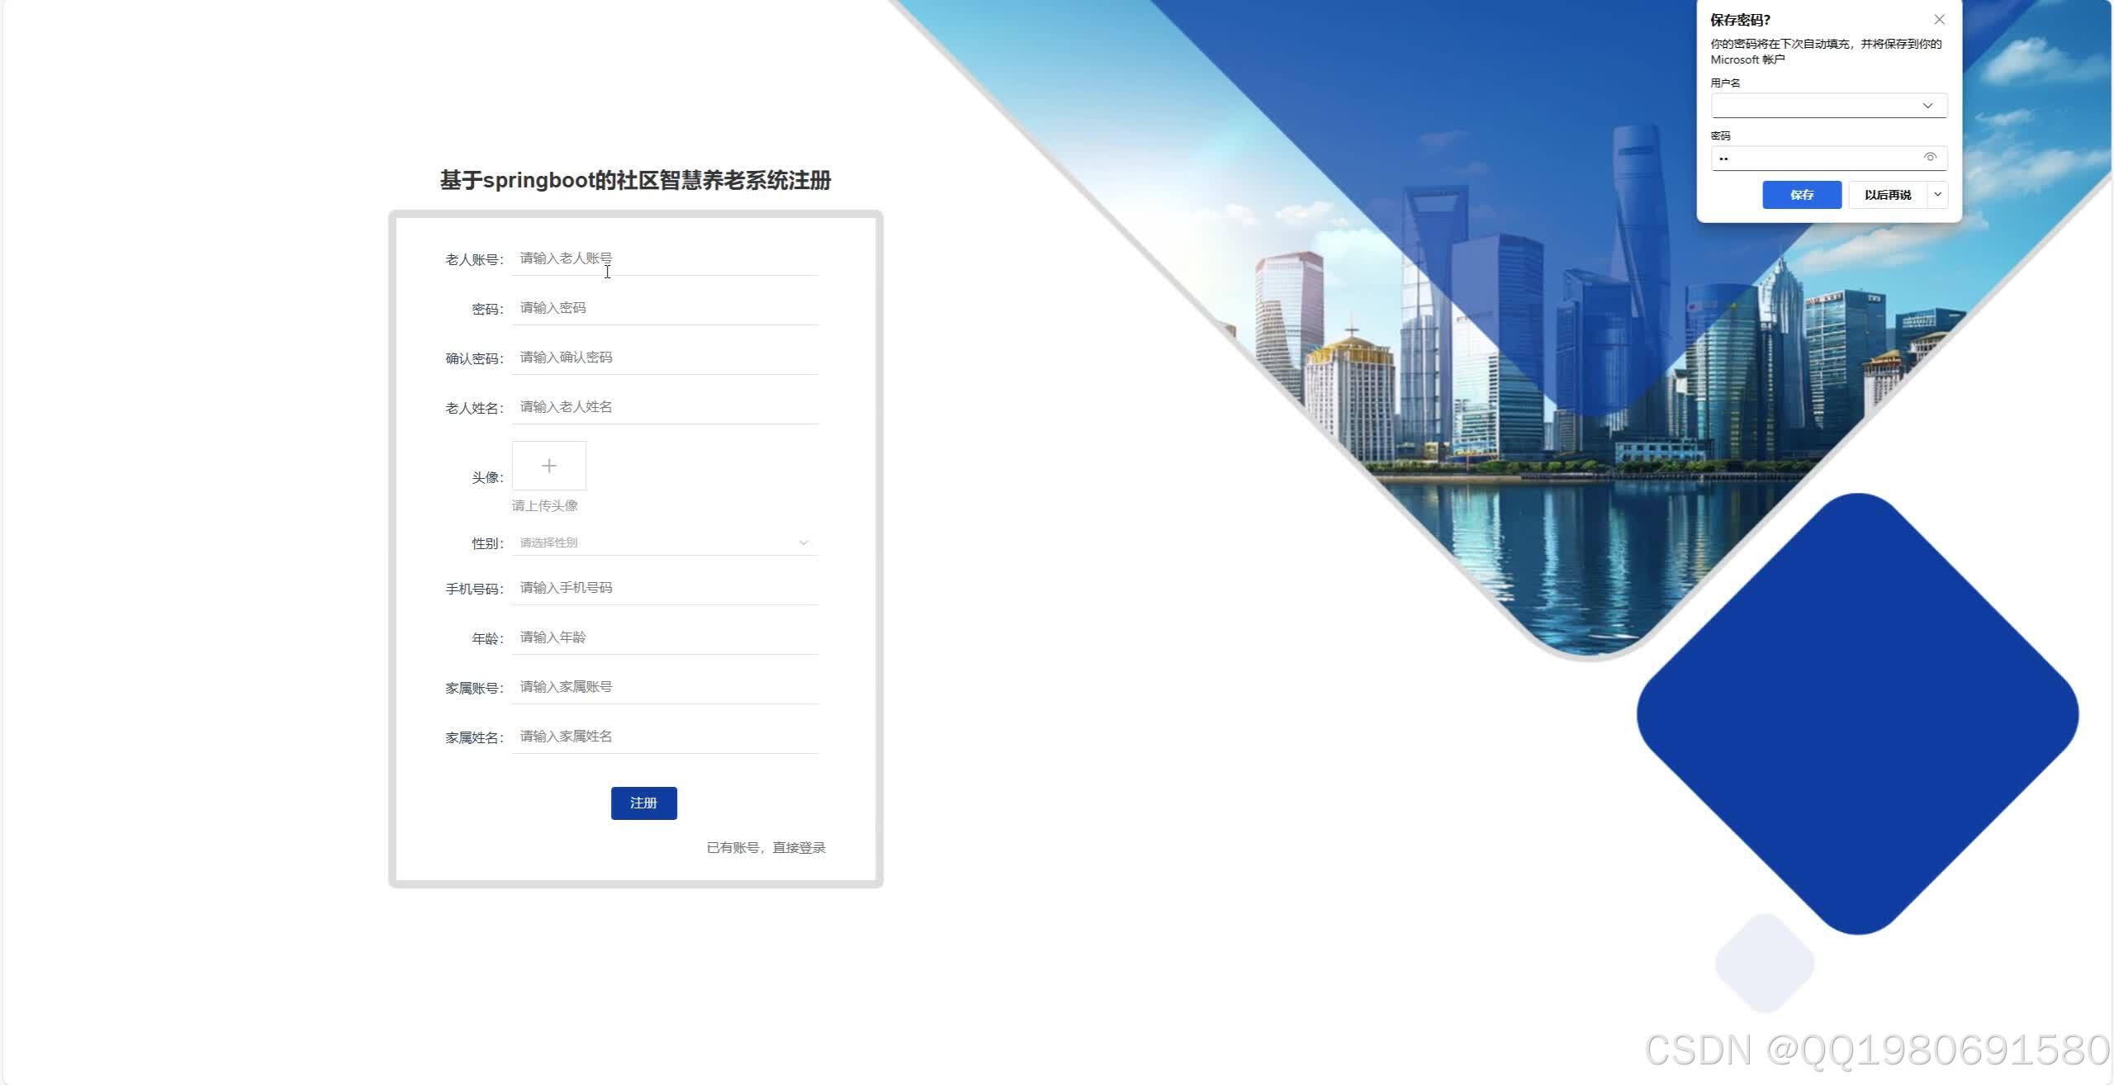Viewport: 2114px width, 1085px height.
Task: Open the login page via 已有账号，直接登录 link
Action: coord(766,846)
